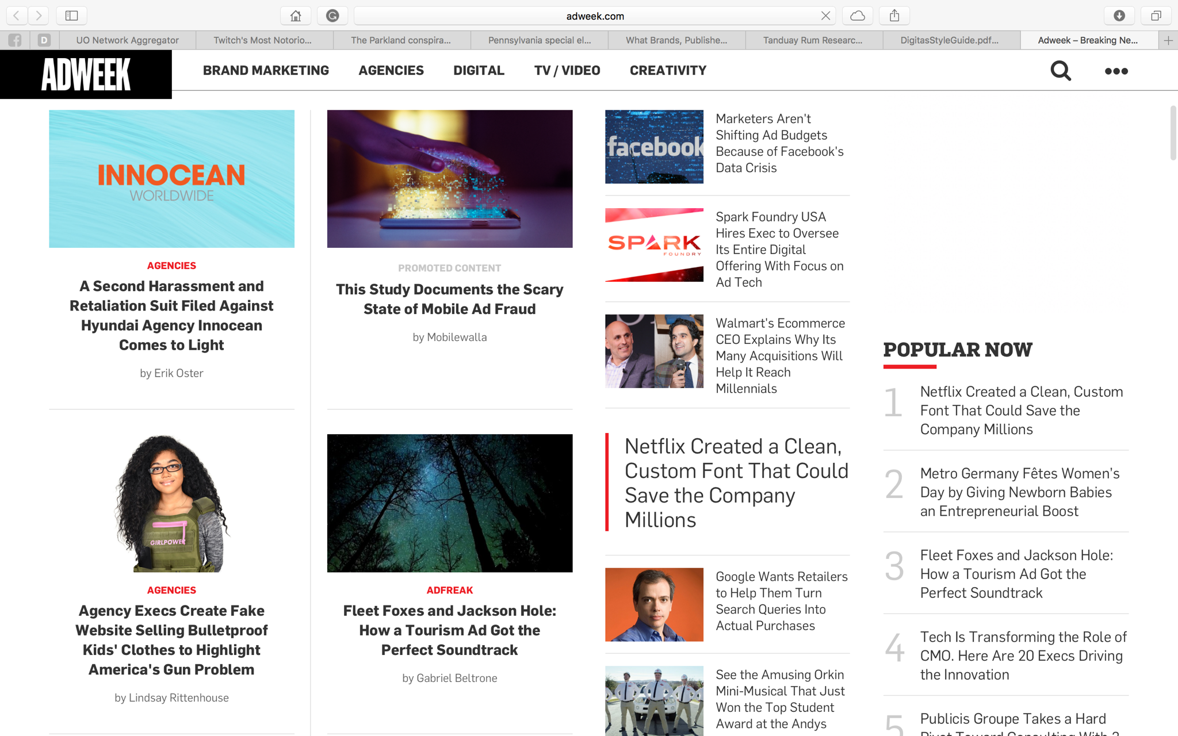Screen dimensions: 1178x736
Task: Stop loading with the X in address bar
Action: pyautogui.click(x=825, y=16)
